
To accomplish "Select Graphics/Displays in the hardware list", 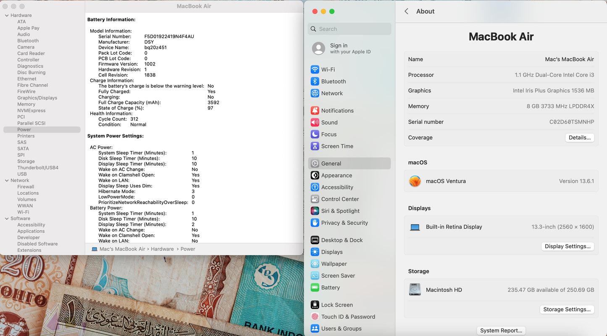I will tap(37, 98).
